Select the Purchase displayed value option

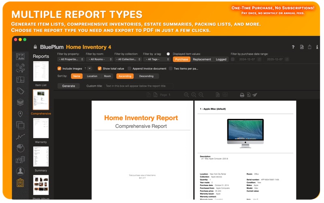point(181,59)
